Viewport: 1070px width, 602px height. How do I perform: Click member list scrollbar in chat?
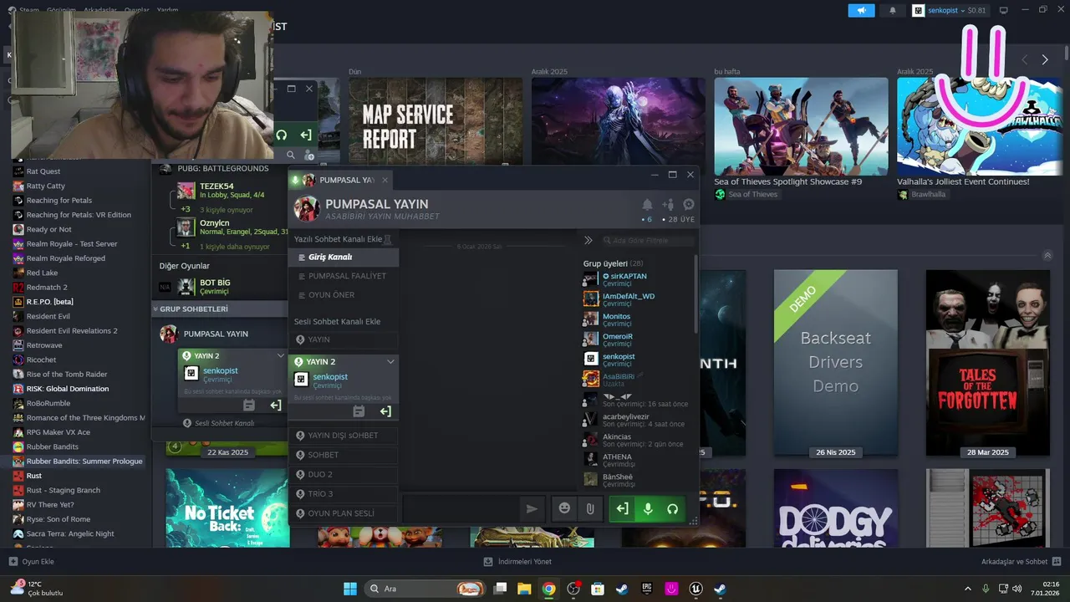696,293
